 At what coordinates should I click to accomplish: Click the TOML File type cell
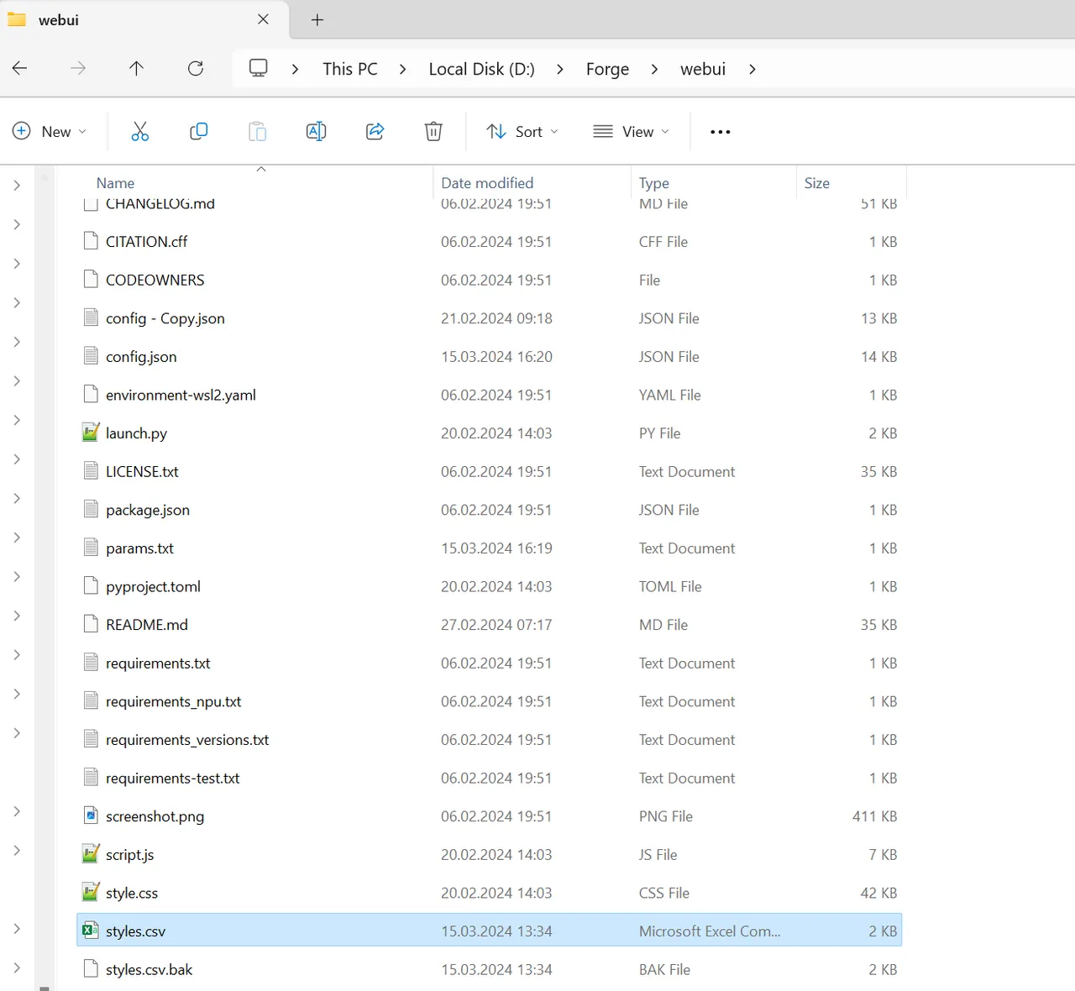[x=670, y=586]
